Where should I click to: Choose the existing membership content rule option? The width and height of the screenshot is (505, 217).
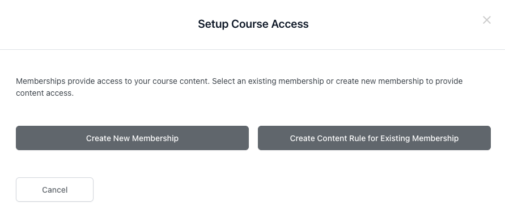coord(374,138)
